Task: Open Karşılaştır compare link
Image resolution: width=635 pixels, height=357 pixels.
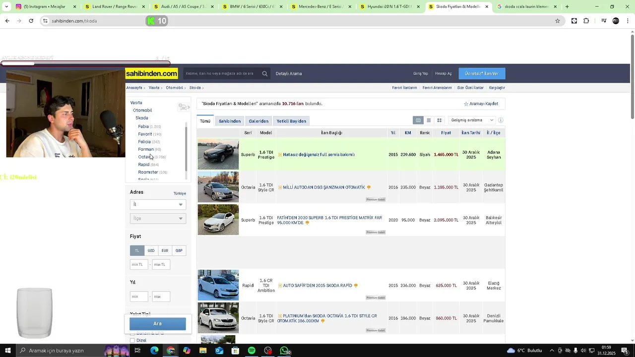Action: [x=497, y=88]
